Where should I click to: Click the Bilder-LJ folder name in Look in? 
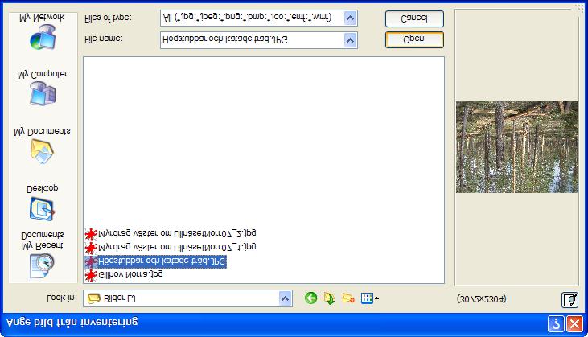119,298
